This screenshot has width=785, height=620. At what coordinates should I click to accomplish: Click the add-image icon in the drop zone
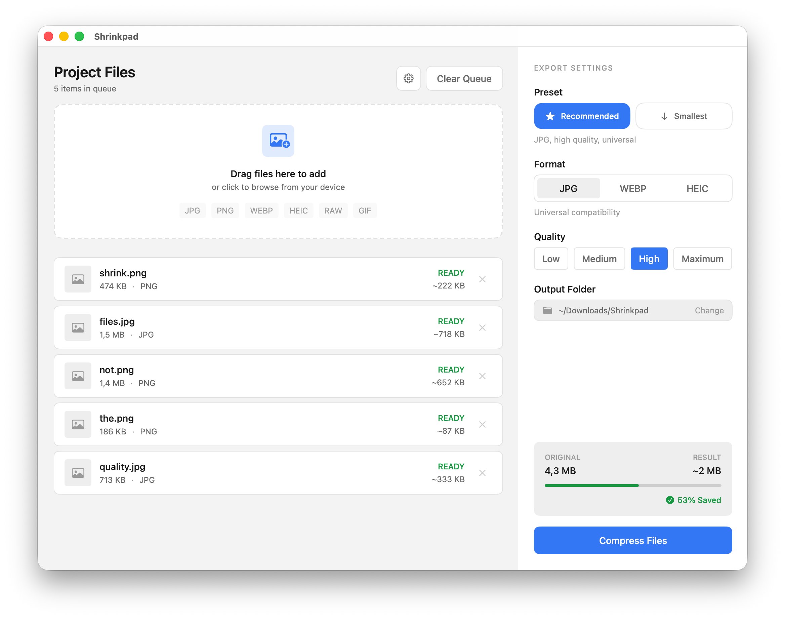coord(278,141)
